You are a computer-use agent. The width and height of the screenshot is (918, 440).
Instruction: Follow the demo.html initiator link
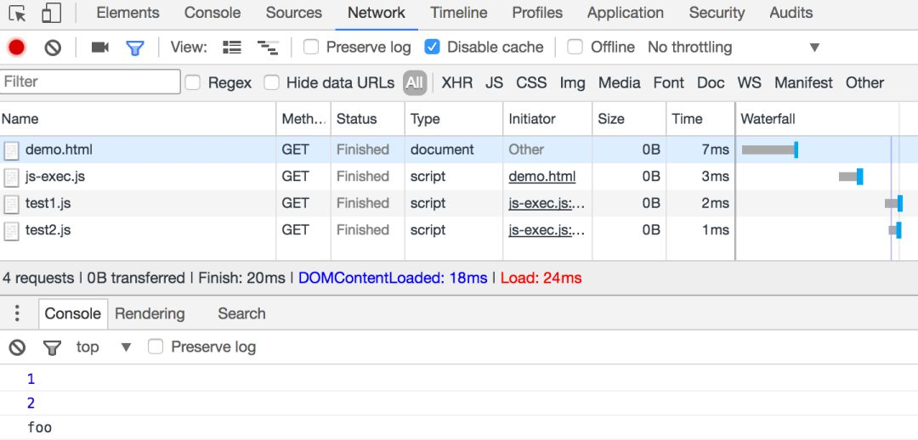[542, 177]
